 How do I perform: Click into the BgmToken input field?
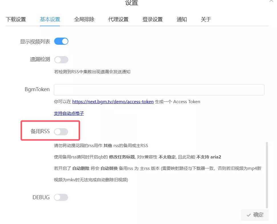(x=159, y=89)
